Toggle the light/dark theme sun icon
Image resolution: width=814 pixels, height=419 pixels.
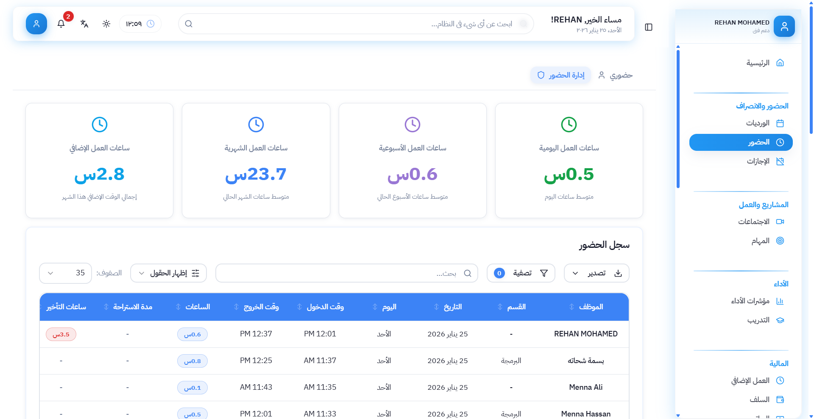106,24
